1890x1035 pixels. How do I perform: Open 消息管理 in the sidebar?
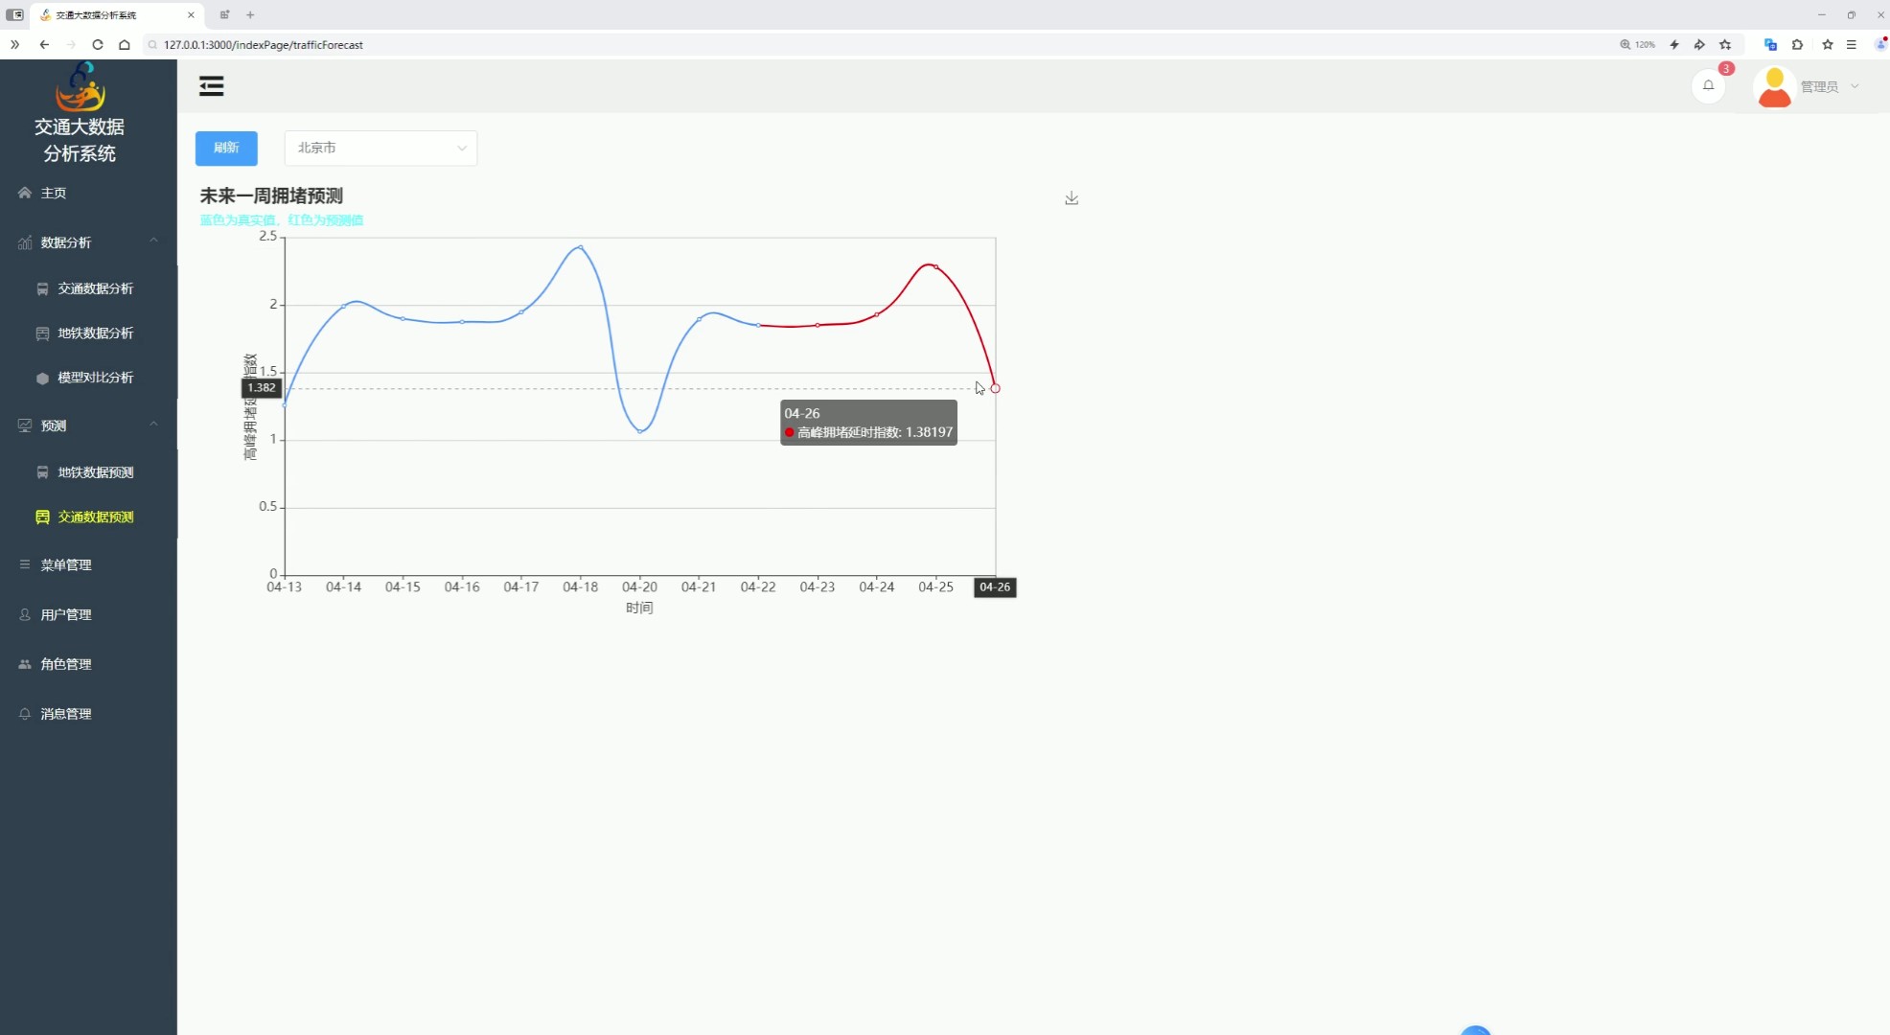(65, 714)
